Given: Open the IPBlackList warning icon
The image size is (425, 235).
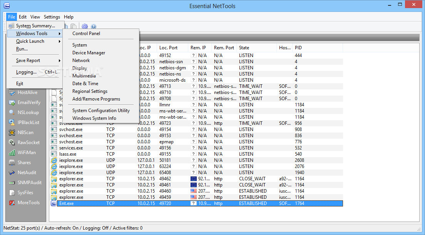Looking at the screenshot, I should point(12,123).
